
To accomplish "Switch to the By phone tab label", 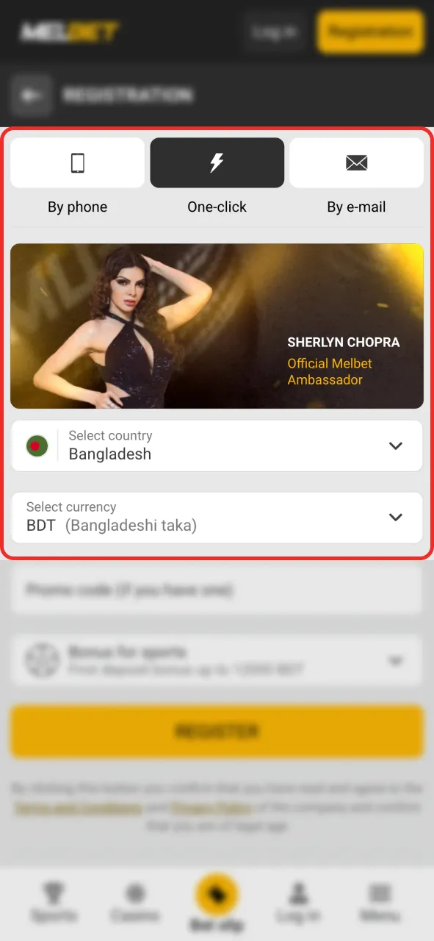I will [78, 207].
